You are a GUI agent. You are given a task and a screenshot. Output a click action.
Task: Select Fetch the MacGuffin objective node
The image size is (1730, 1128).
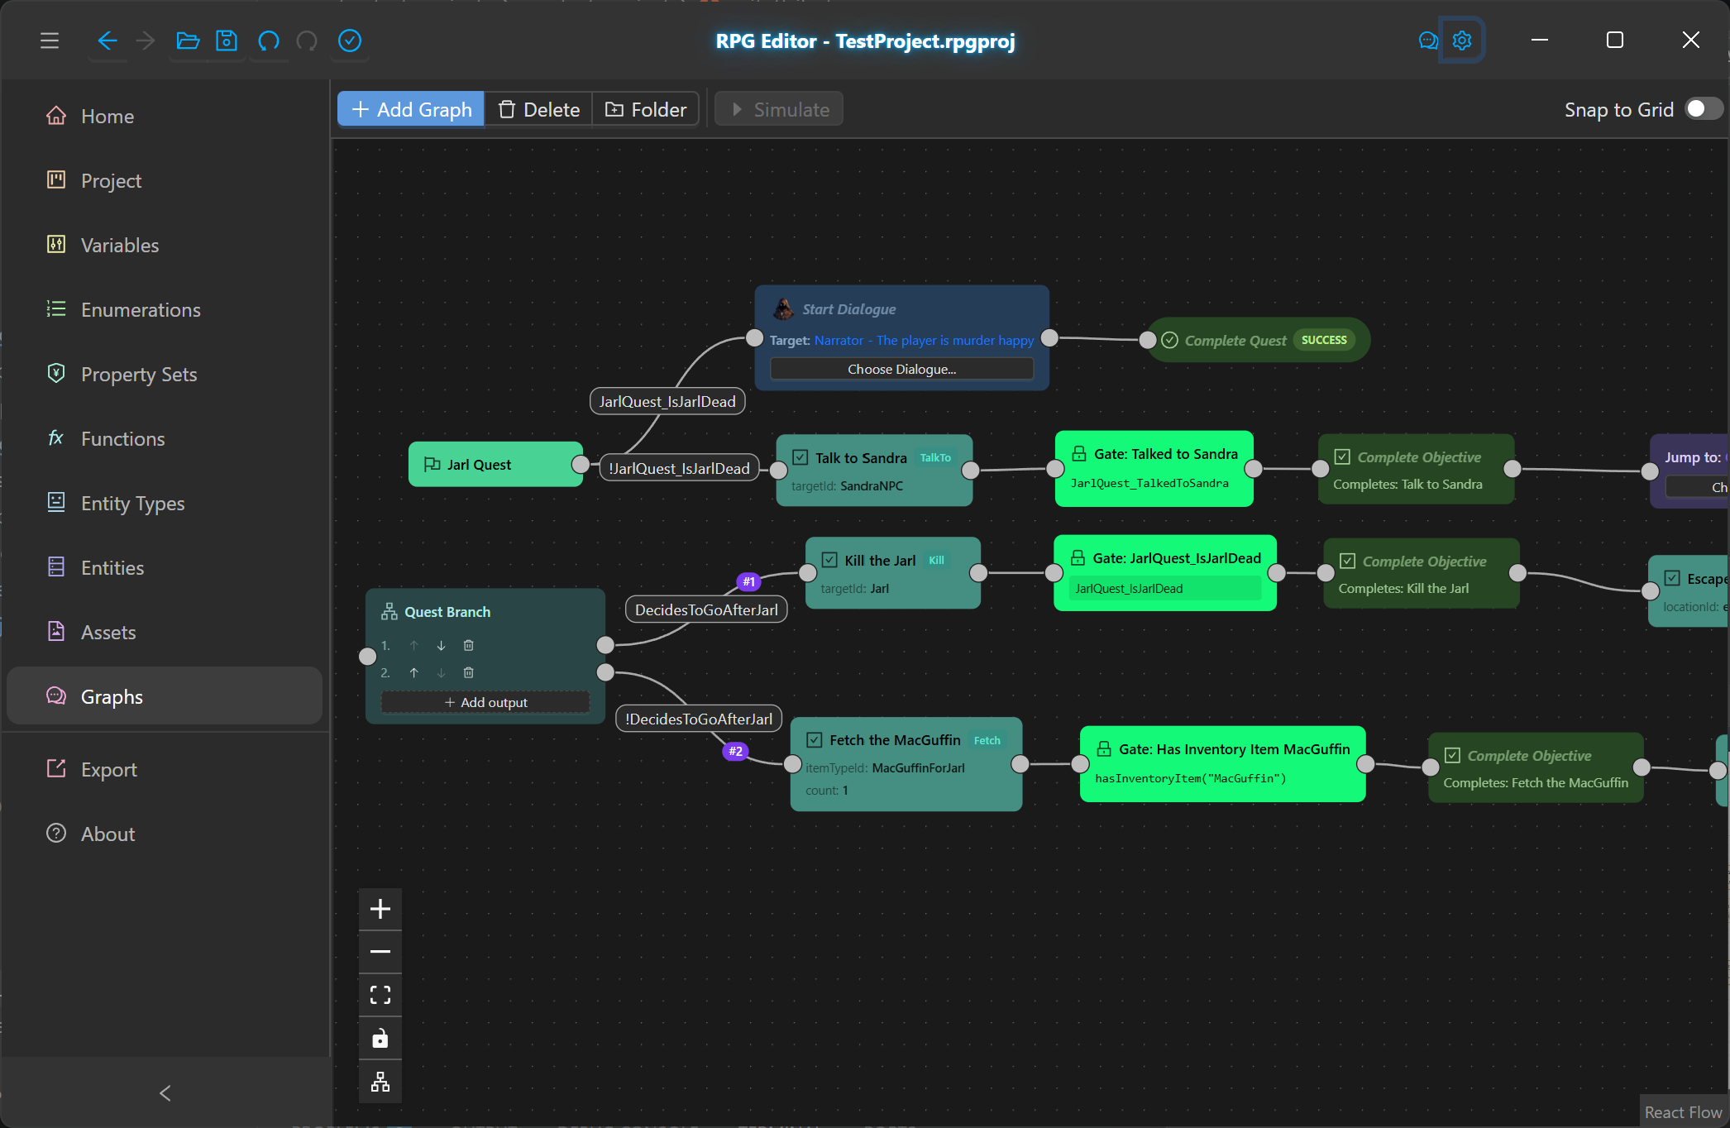pyautogui.click(x=906, y=764)
